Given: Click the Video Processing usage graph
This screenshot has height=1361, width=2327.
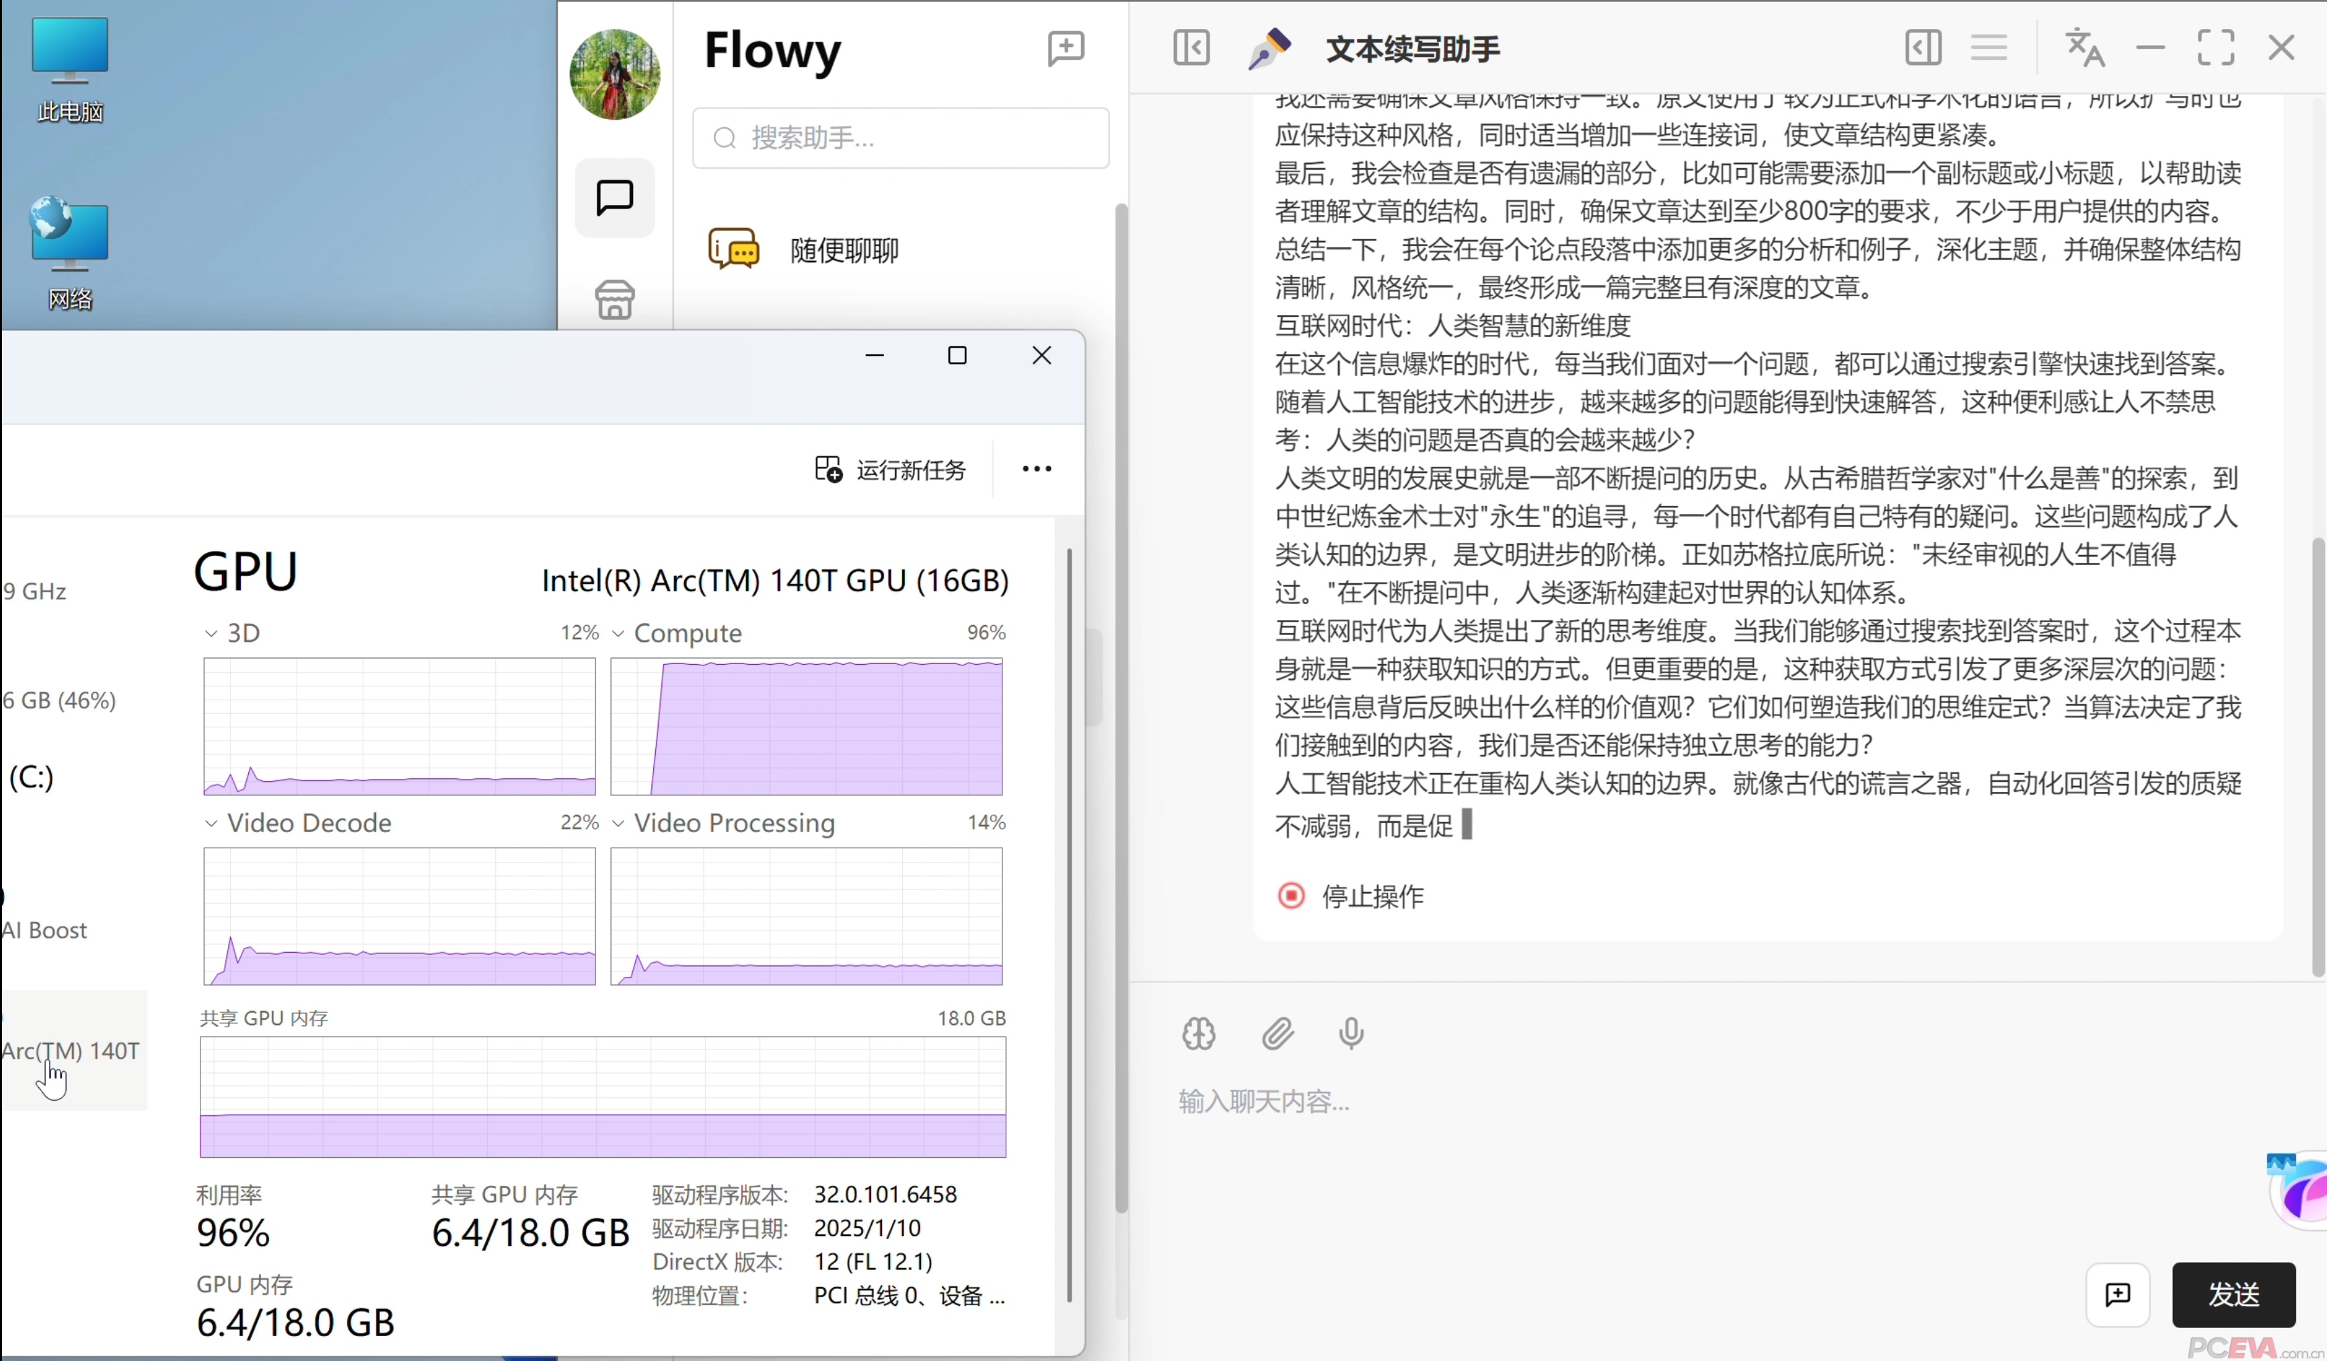Looking at the screenshot, I should point(806,916).
